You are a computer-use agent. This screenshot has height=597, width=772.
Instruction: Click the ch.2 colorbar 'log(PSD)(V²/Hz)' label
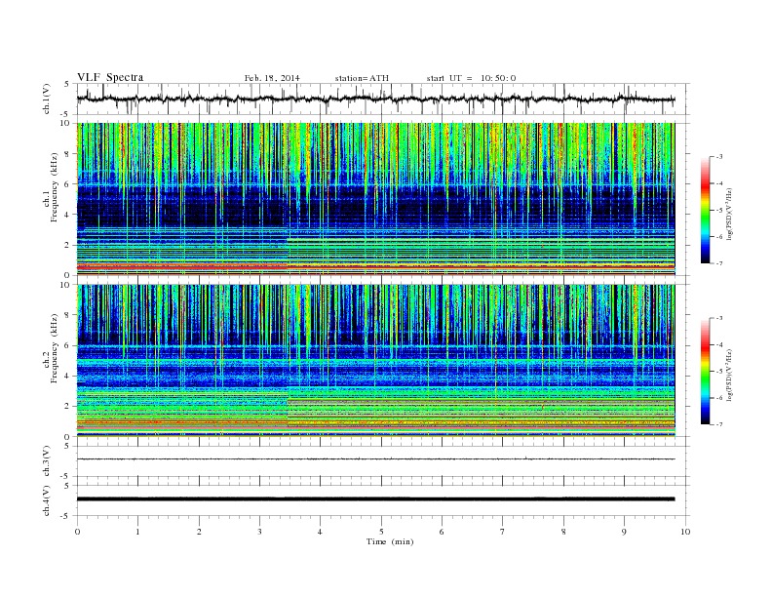click(731, 375)
